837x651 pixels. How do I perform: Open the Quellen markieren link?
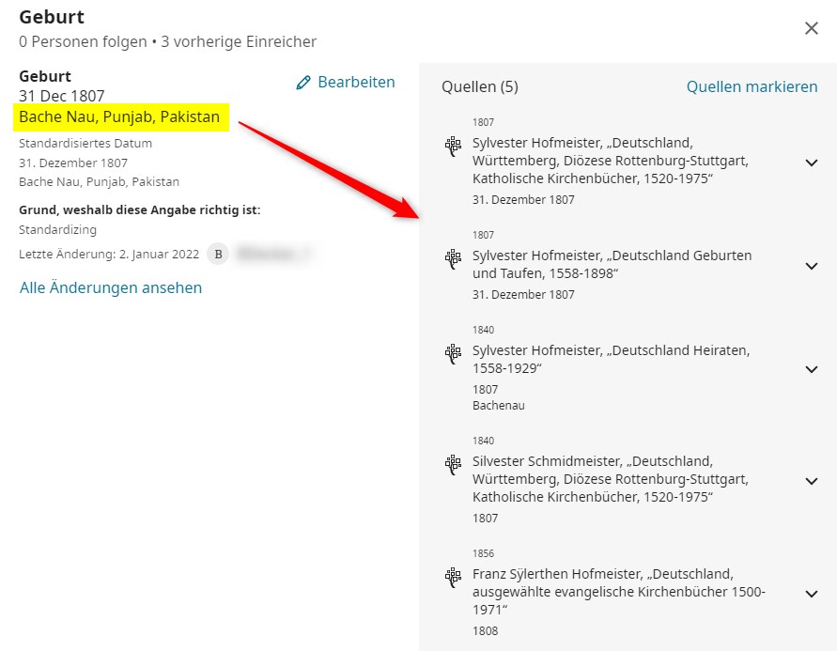(752, 86)
